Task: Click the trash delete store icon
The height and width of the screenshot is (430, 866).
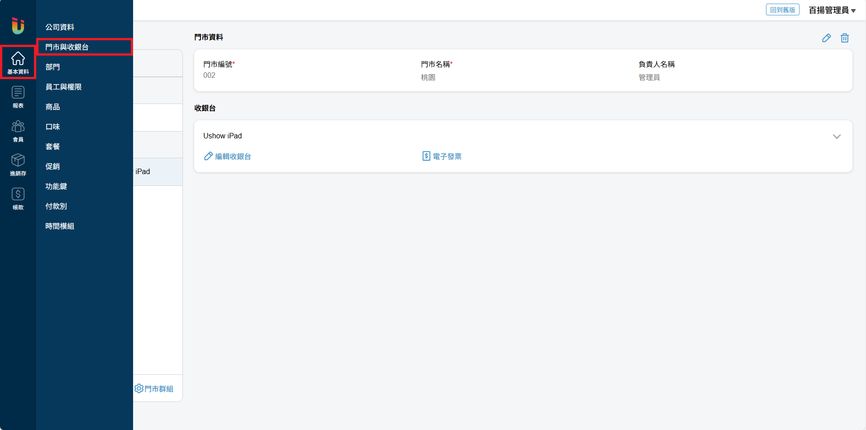Action: [844, 38]
